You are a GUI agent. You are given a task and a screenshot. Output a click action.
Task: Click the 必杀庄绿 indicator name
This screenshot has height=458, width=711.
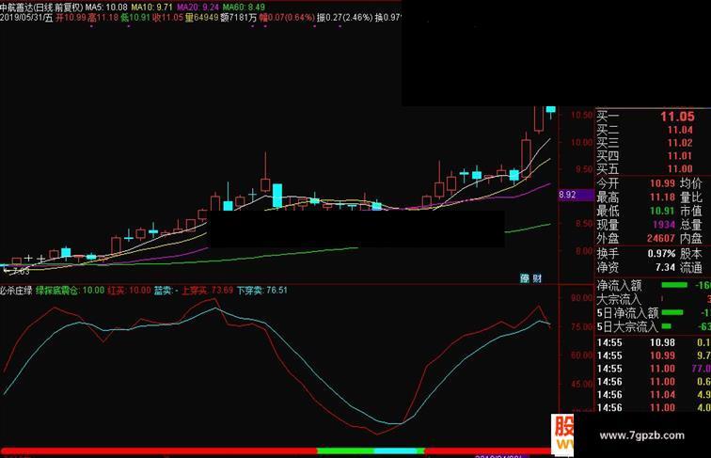click(16, 291)
